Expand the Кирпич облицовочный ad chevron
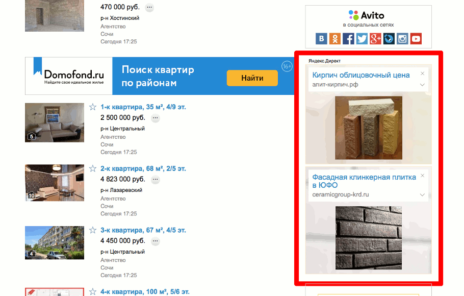464x296 pixels. click(x=422, y=85)
